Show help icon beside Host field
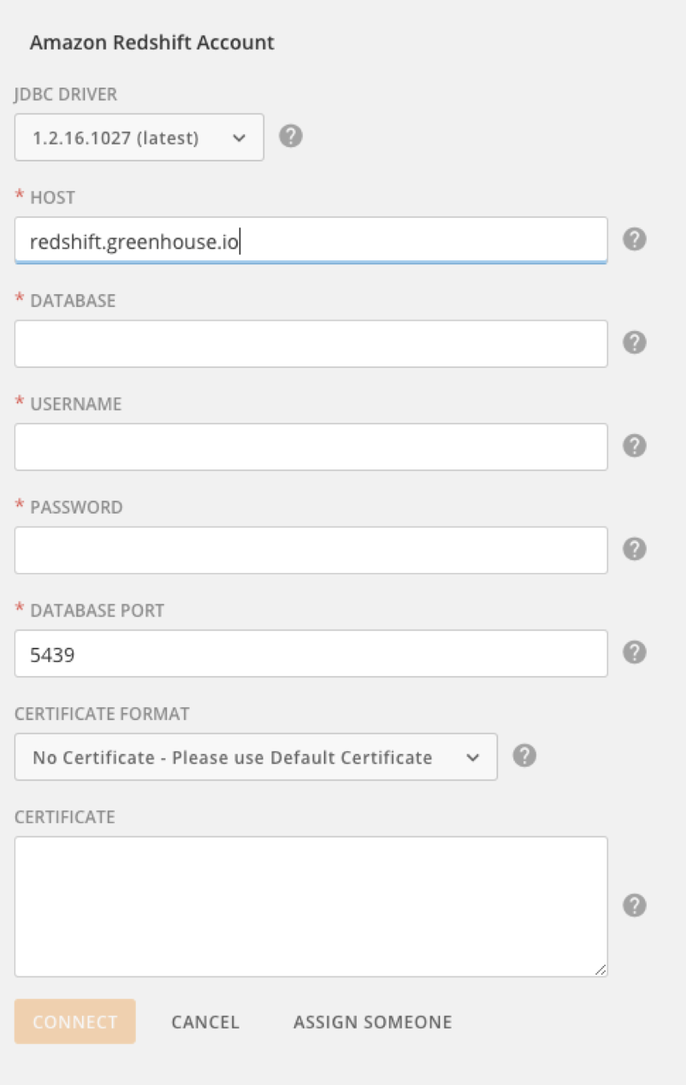 click(635, 240)
